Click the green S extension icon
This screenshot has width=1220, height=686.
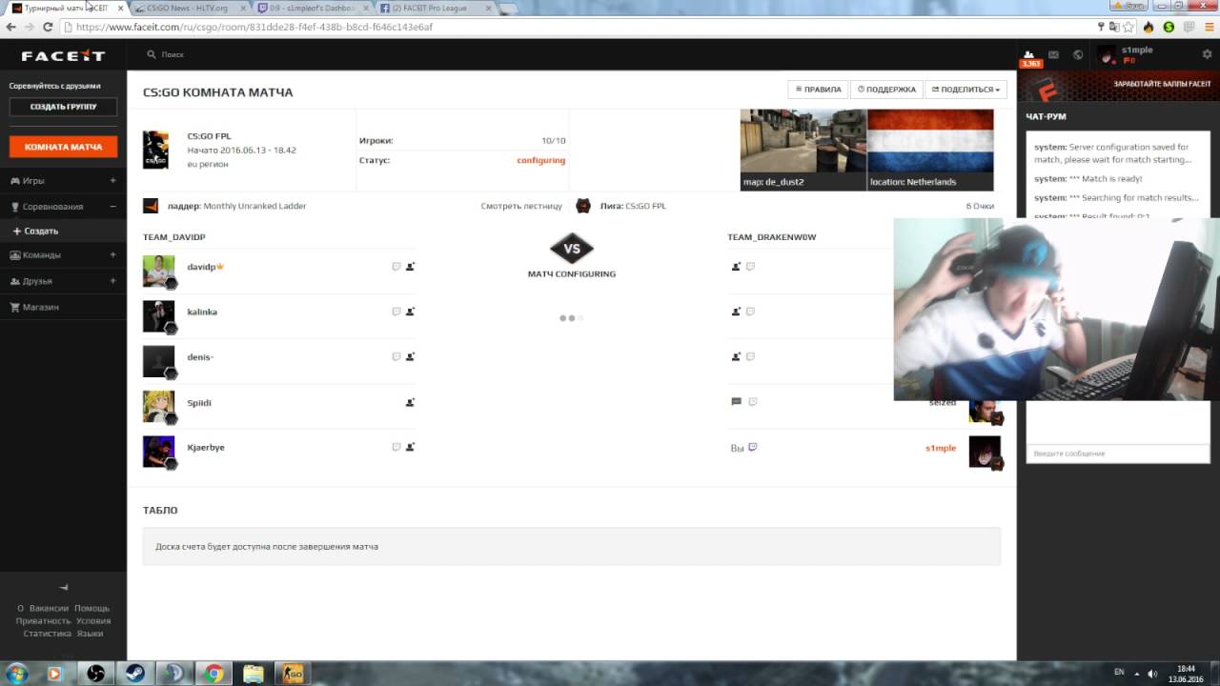pyautogui.click(x=1169, y=27)
